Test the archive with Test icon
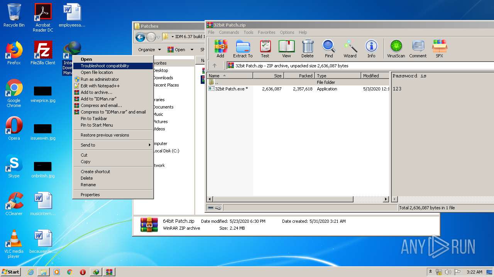494x277 pixels. point(265,48)
